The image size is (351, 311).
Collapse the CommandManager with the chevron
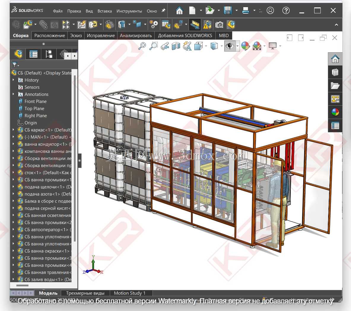coord(336,25)
